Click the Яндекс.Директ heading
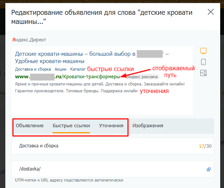Screen dimensions: 224x188 (x=29, y=40)
